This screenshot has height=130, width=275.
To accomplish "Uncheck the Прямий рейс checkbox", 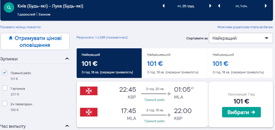I will point(5,73).
